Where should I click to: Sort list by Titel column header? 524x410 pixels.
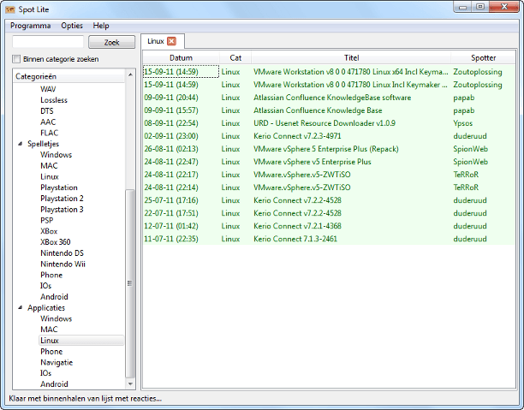click(351, 58)
